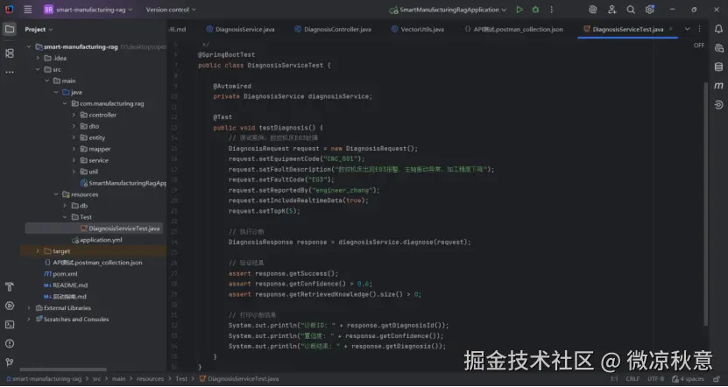Open Version control dropdown

tap(171, 10)
